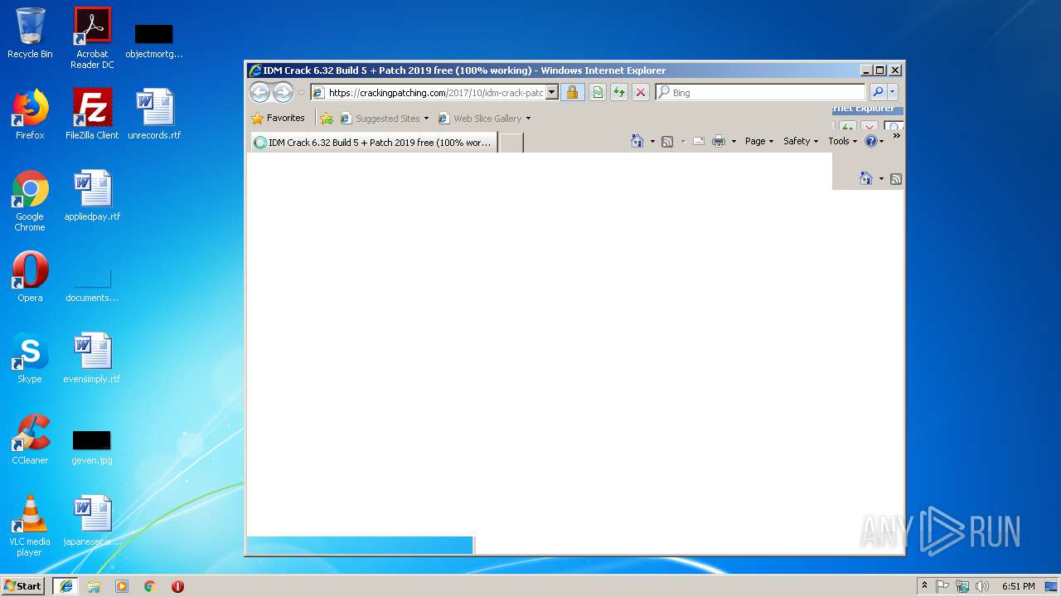The width and height of the screenshot is (1061, 597).
Task: Click the Opera taskbar icon
Action: pos(177,586)
